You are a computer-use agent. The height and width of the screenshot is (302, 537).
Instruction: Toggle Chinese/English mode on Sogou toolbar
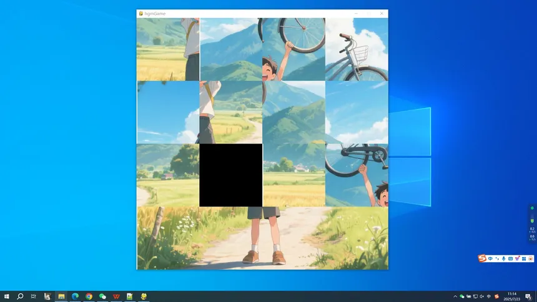[490, 258]
